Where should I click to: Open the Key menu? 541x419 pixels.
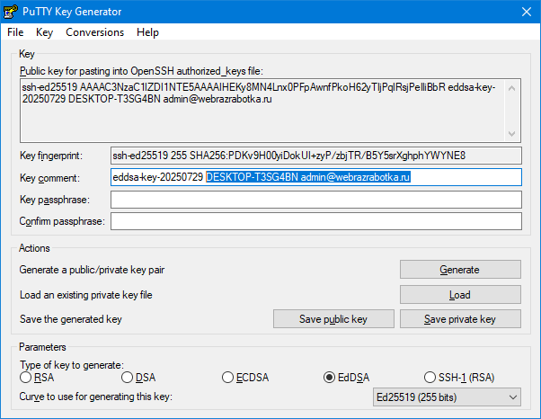[45, 32]
